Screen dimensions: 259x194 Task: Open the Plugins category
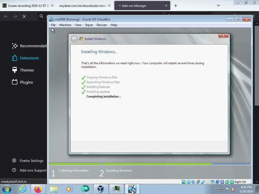pos(23,82)
